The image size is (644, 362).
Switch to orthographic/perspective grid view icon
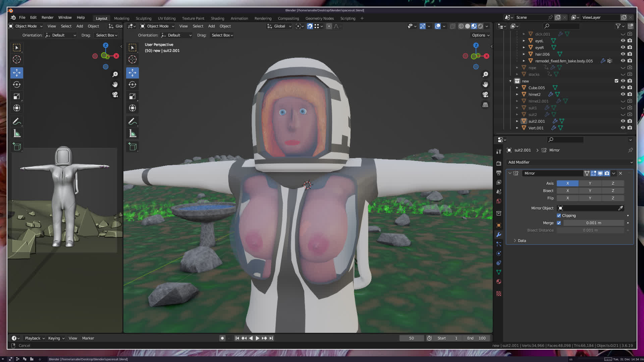coord(485,105)
